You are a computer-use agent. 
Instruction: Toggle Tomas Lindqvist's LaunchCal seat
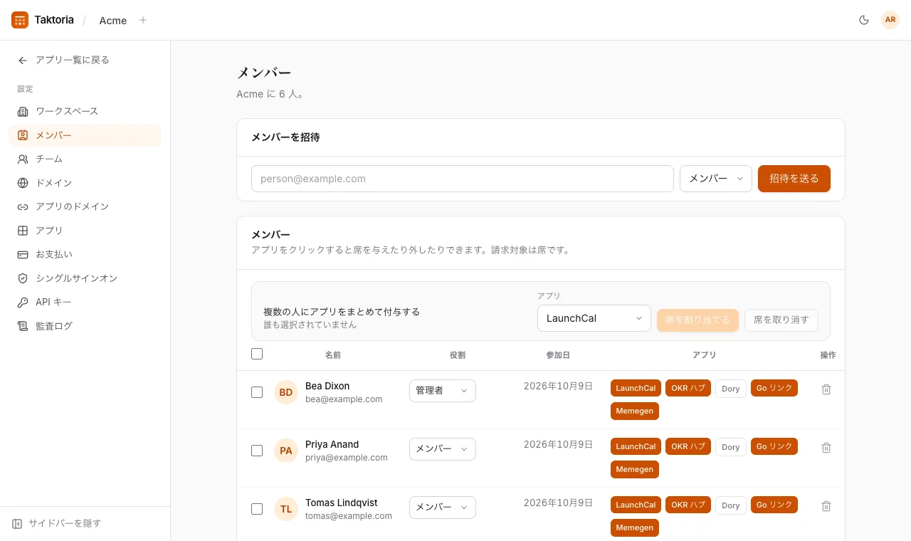(x=636, y=505)
